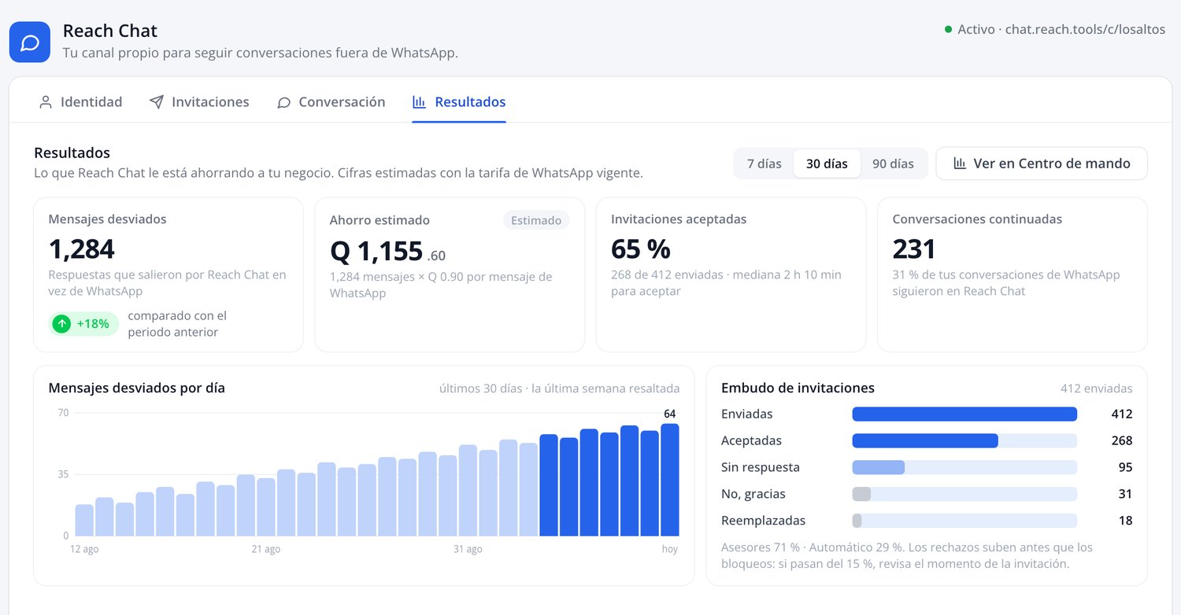Click the Conversaciones continuadas value 231
Image resolution: width=1181 pixels, height=615 pixels.
(914, 249)
